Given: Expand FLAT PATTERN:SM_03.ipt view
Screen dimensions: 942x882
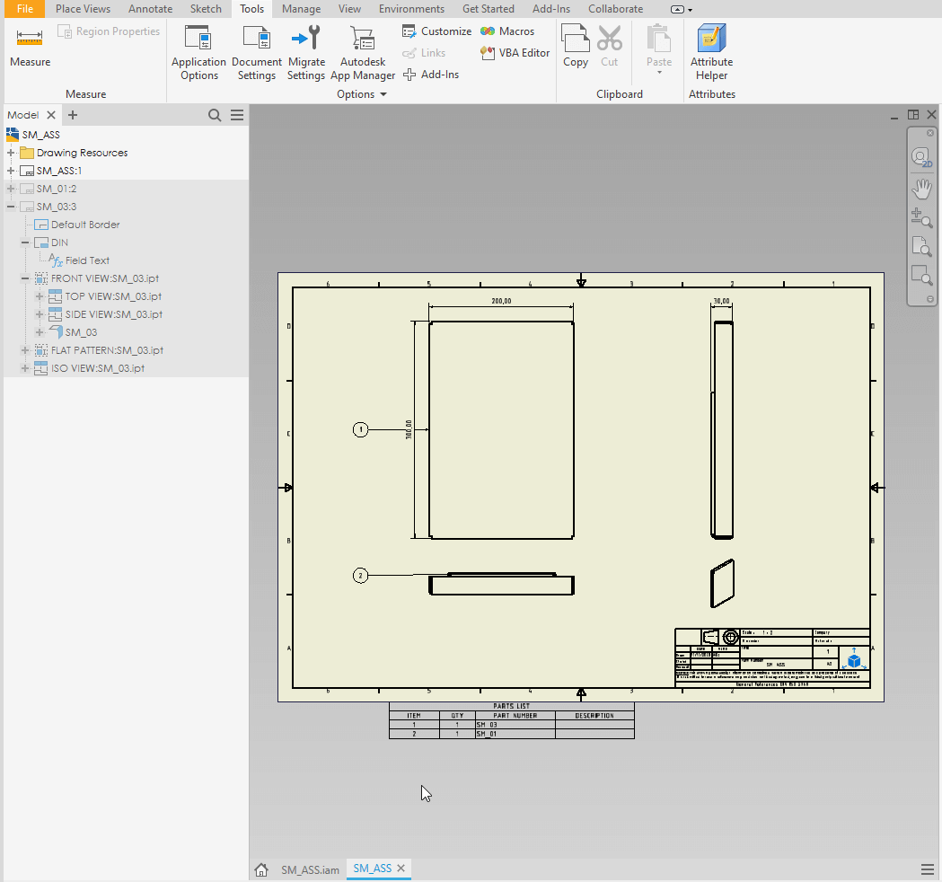Looking at the screenshot, I should [x=25, y=350].
